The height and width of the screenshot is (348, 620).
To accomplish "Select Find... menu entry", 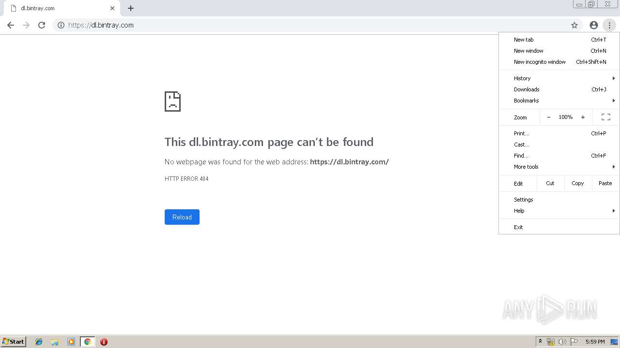I will 559,156.
